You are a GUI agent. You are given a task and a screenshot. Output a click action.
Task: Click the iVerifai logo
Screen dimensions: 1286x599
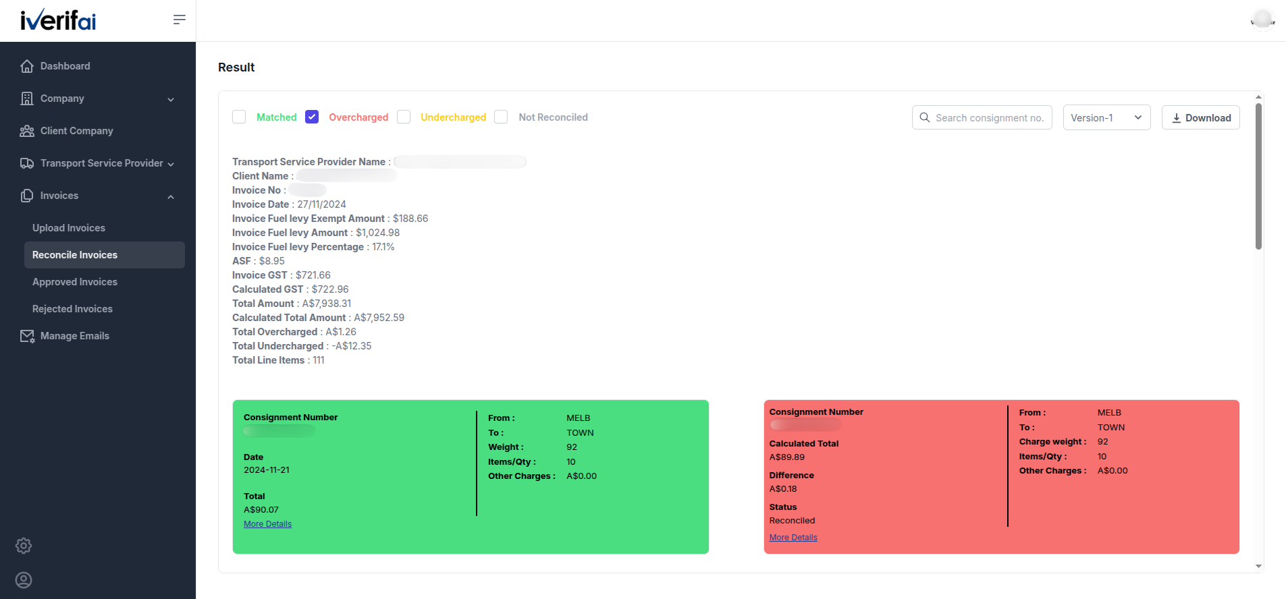[x=58, y=20]
